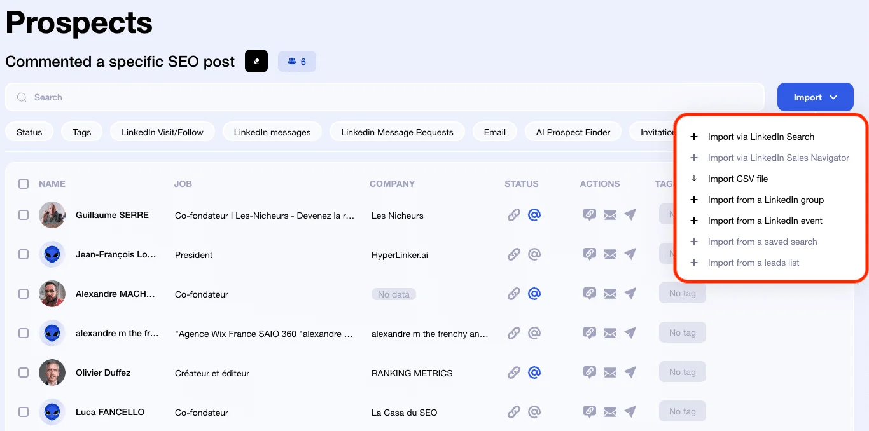Check the box for Olivier Duffez

pos(24,373)
